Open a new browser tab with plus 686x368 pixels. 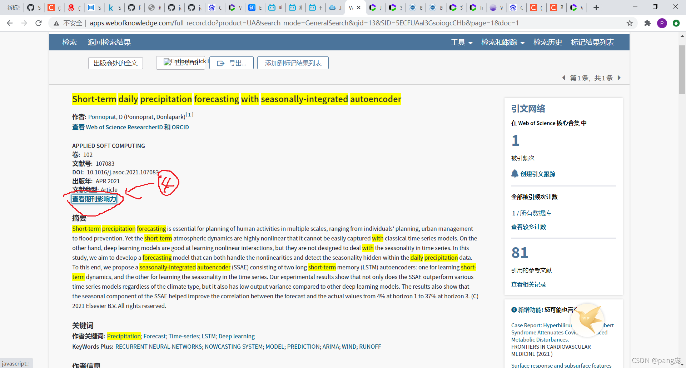[x=596, y=8]
